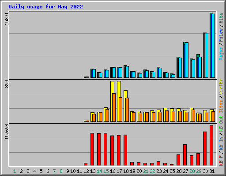Click day 5 on the x-axis
This screenshot has height=176, width=226.
coord(41,171)
